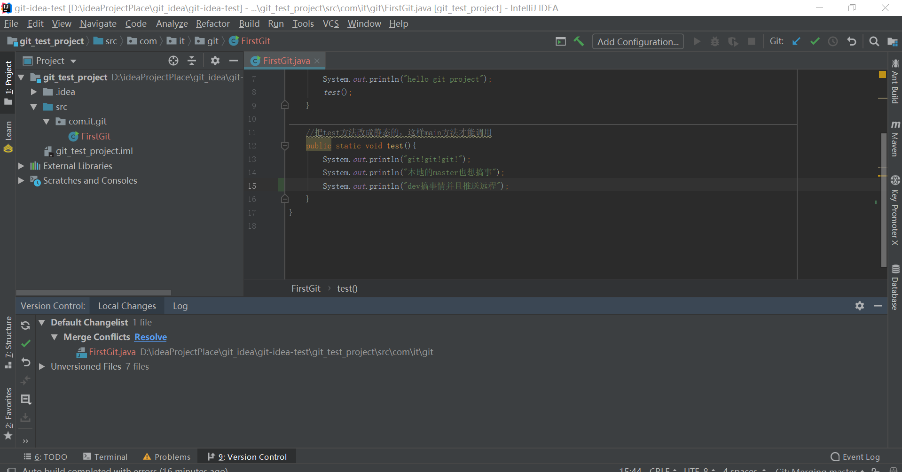Open Maven side panel
The height and width of the screenshot is (472, 902).
coord(895,139)
